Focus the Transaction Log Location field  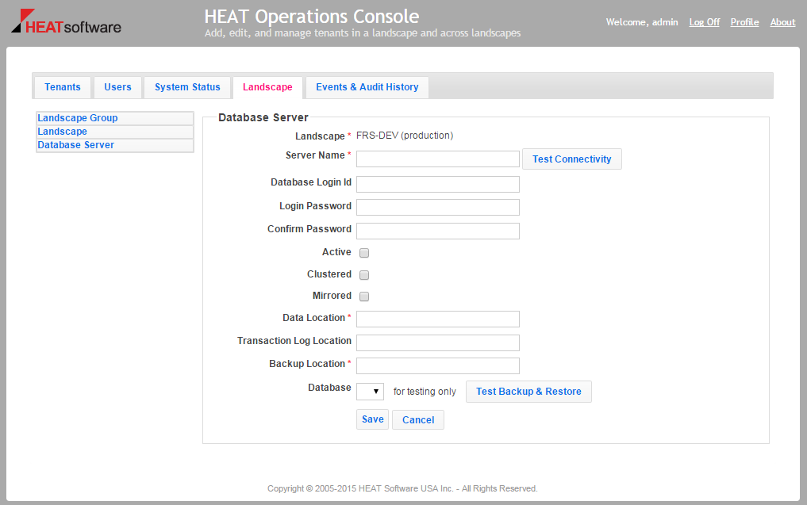437,342
